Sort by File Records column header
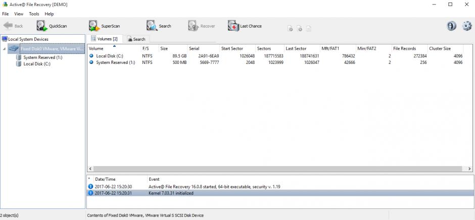The height and width of the screenshot is (220, 475). [x=409, y=48]
